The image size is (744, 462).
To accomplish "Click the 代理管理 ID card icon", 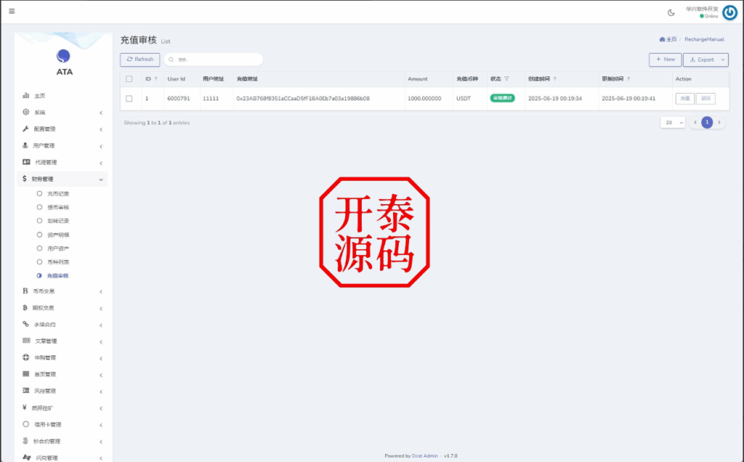I will click(x=26, y=162).
